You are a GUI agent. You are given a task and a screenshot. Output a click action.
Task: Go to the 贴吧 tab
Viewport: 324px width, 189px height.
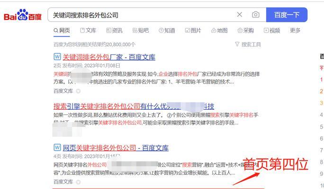point(141,31)
